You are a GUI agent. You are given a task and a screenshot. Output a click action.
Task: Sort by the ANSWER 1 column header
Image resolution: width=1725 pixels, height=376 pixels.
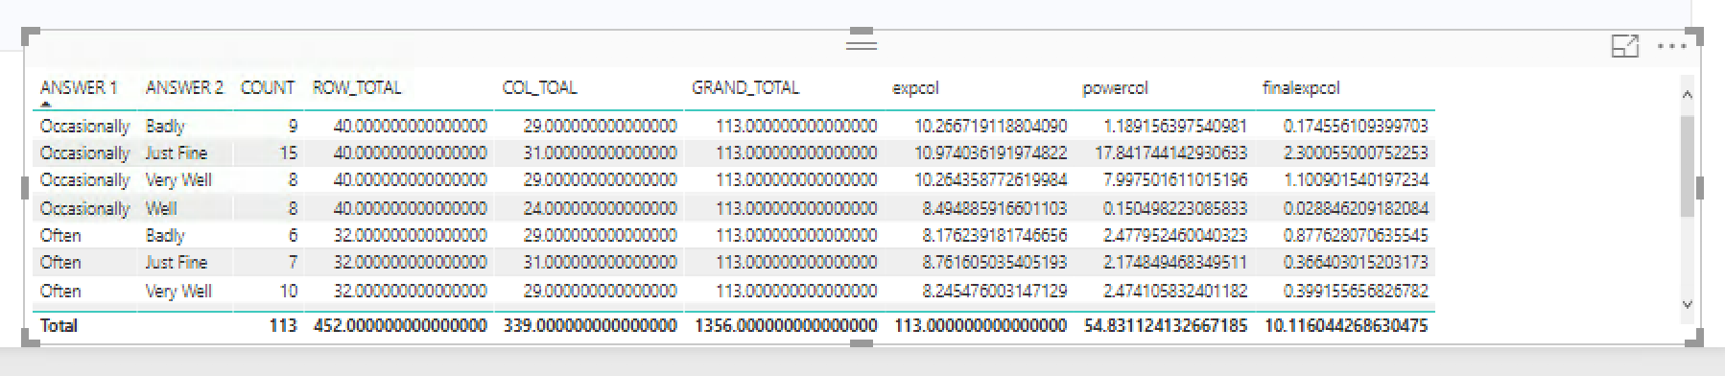79,87
